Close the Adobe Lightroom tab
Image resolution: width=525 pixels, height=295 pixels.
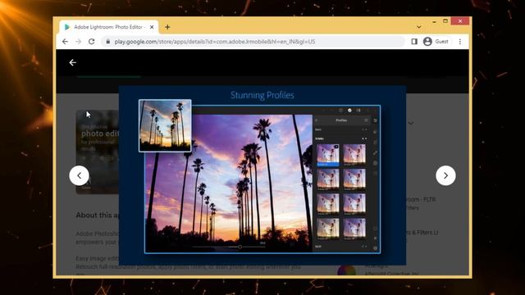point(152,27)
